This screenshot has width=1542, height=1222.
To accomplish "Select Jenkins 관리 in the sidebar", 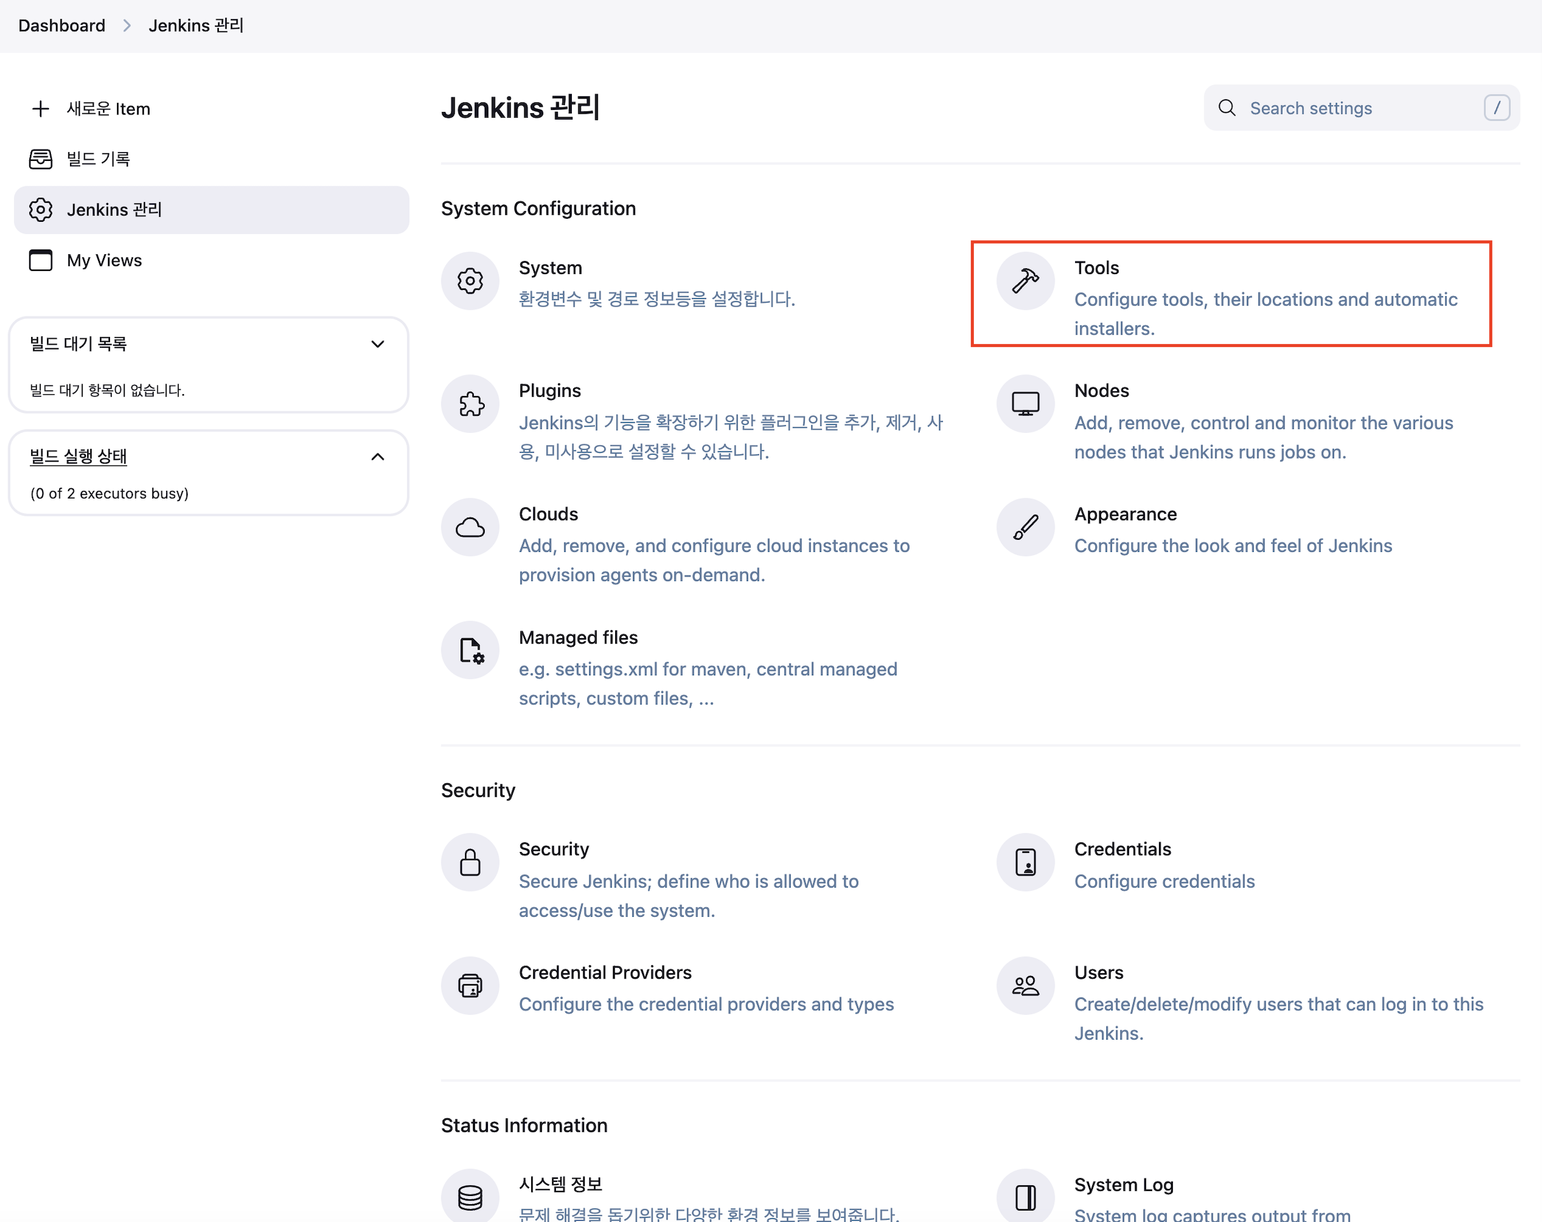I will [212, 209].
